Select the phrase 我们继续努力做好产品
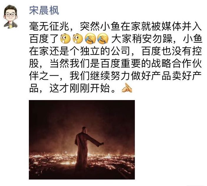This screenshot has height=186, width=207. 120,76
